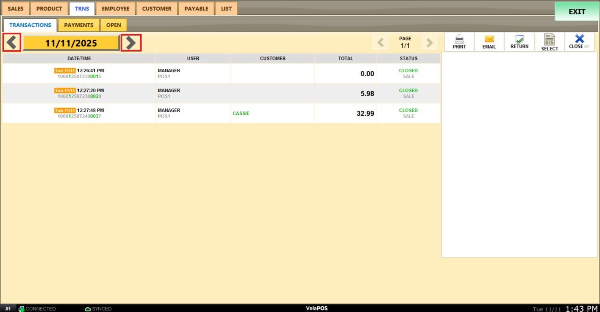The height and width of the screenshot is (312, 600).
Task: Click the CASSIE customer name
Action: click(241, 113)
